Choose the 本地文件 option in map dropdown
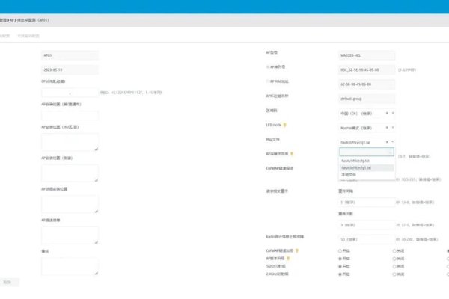This screenshot has height=299, width=449. (x=367, y=174)
